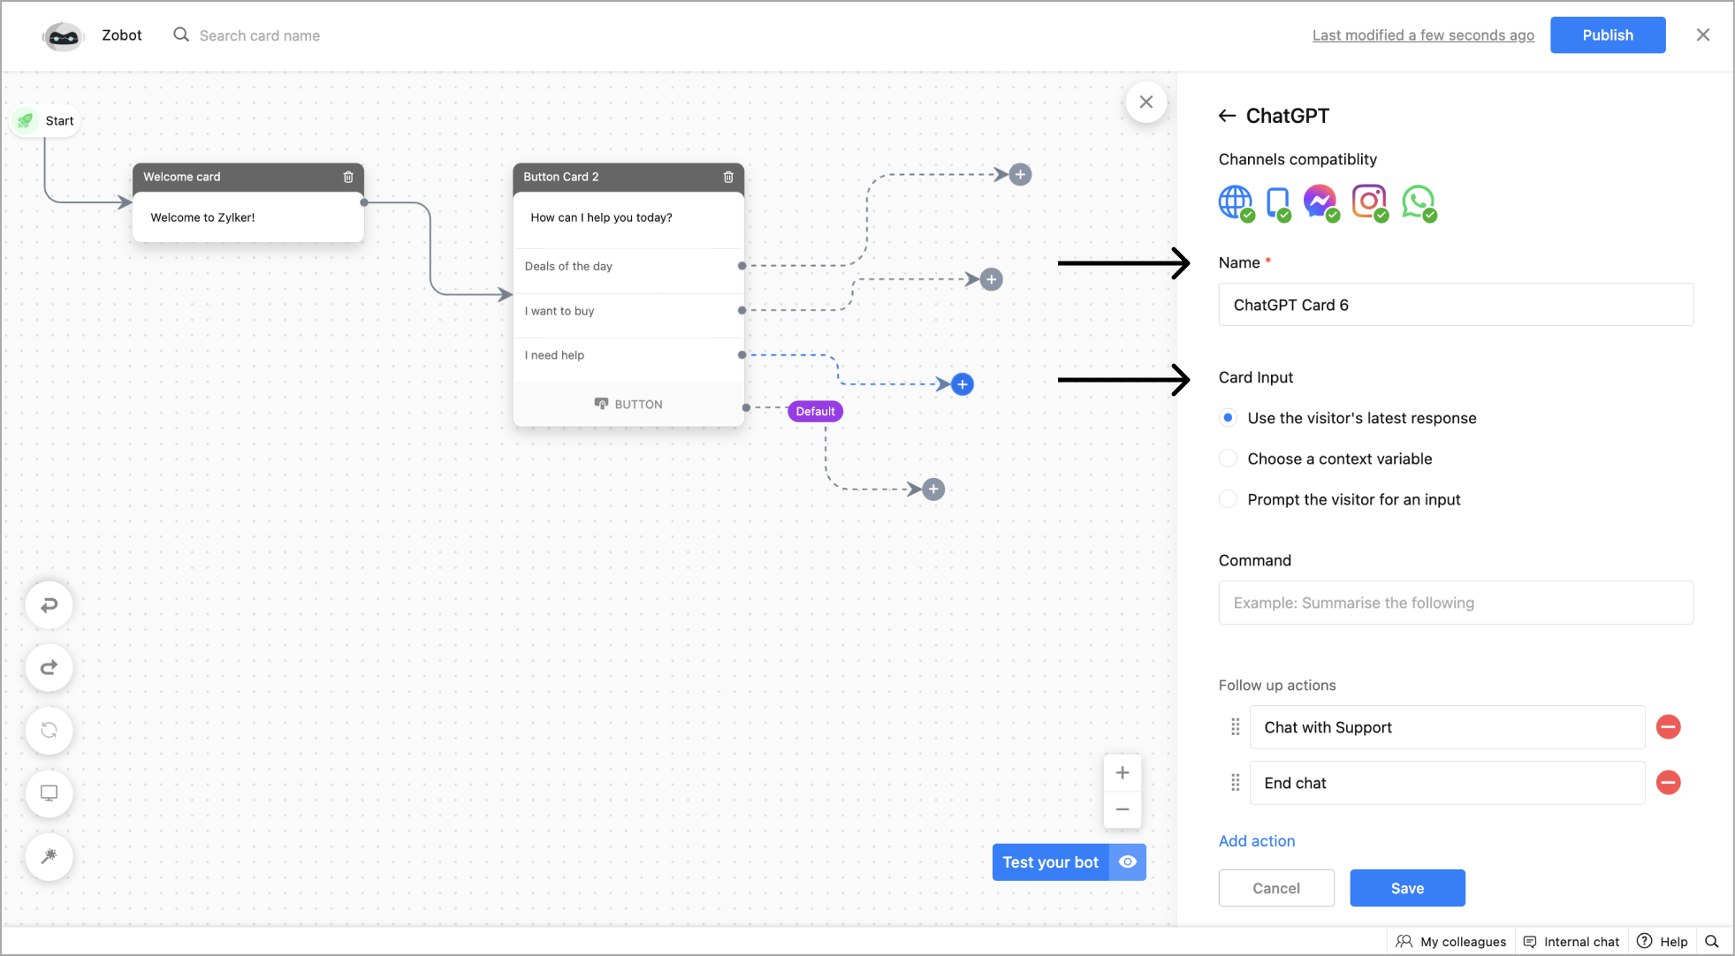Viewport: 1735px width, 956px height.
Task: Click the Welcome card header title
Action: (x=182, y=177)
